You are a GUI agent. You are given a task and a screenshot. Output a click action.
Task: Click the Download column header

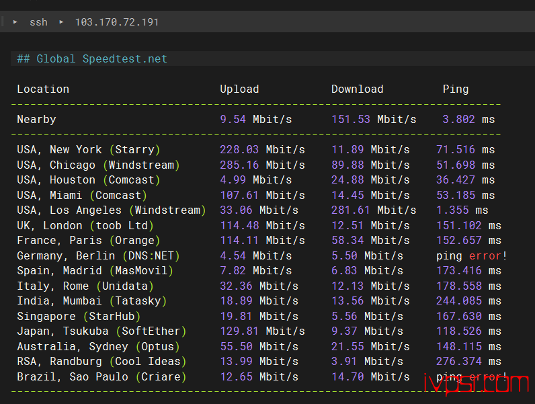coord(358,89)
